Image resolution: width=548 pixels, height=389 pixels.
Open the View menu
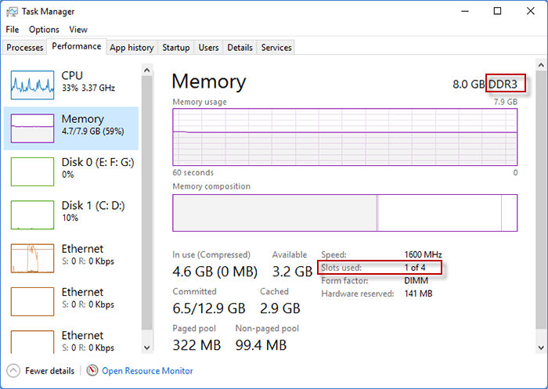point(78,29)
